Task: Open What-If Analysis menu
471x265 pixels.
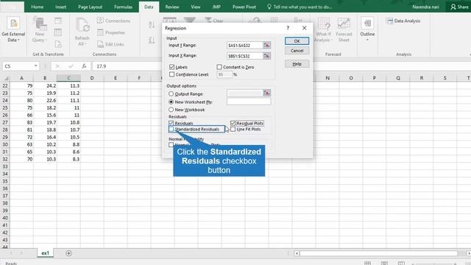Action: click(323, 30)
